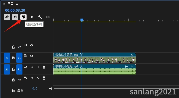Toggle track lock on A2

(x=13, y=80)
